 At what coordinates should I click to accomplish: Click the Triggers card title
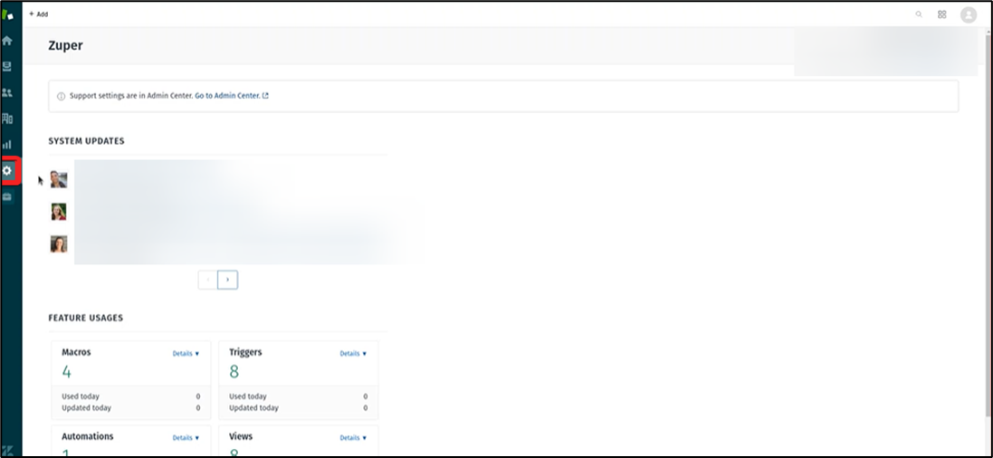[245, 352]
